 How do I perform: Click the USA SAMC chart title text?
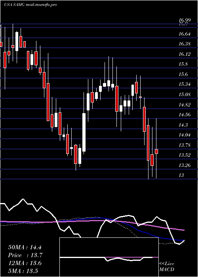tap(30, 5)
